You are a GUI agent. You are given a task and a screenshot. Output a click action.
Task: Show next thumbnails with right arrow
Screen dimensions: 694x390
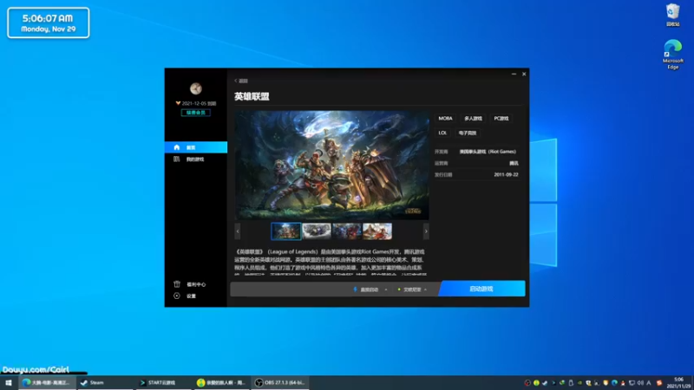point(426,231)
